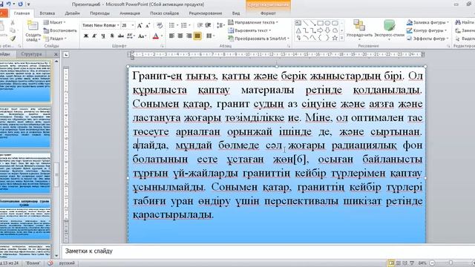Open Эффекты фигур effects menu
The width and height of the screenshot is (475, 267).
coord(427,39)
